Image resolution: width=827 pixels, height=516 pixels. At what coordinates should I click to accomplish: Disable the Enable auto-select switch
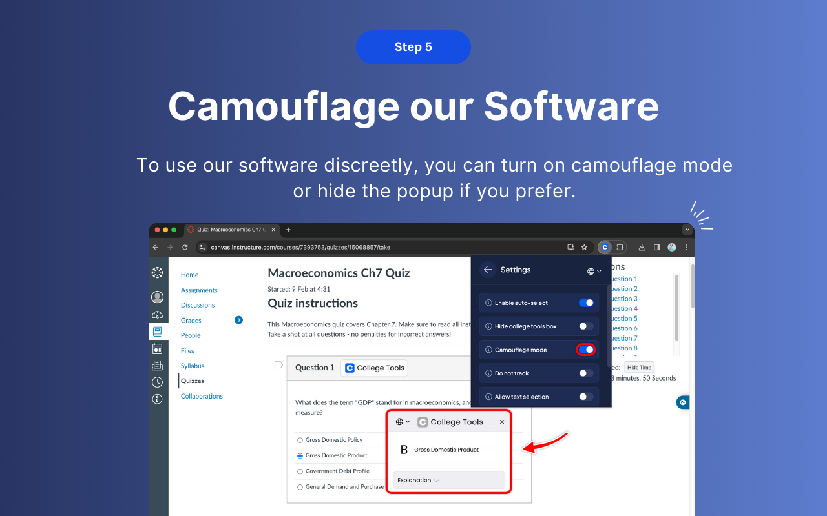[586, 303]
